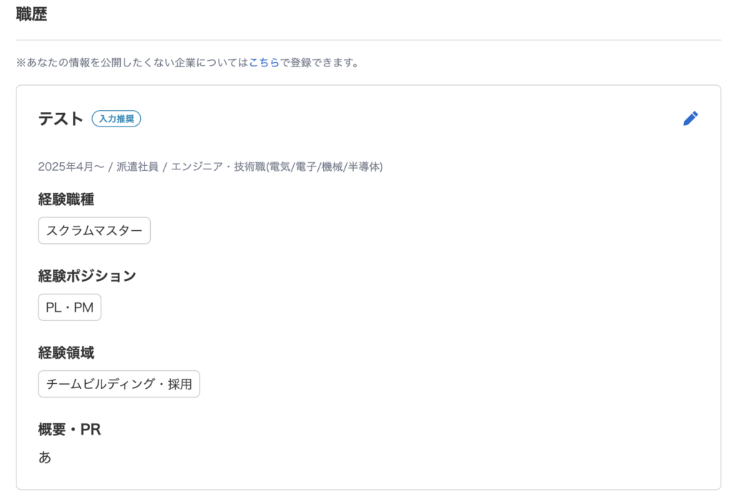The image size is (732, 499).
Task: Click the 入力推奨 badge beside テスト
Action: point(117,119)
